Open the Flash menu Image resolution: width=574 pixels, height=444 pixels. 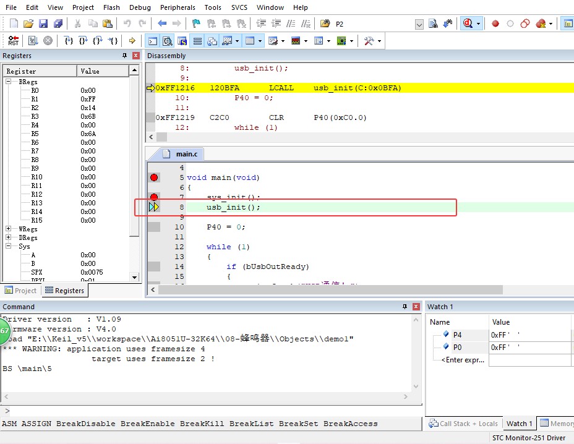point(111,7)
